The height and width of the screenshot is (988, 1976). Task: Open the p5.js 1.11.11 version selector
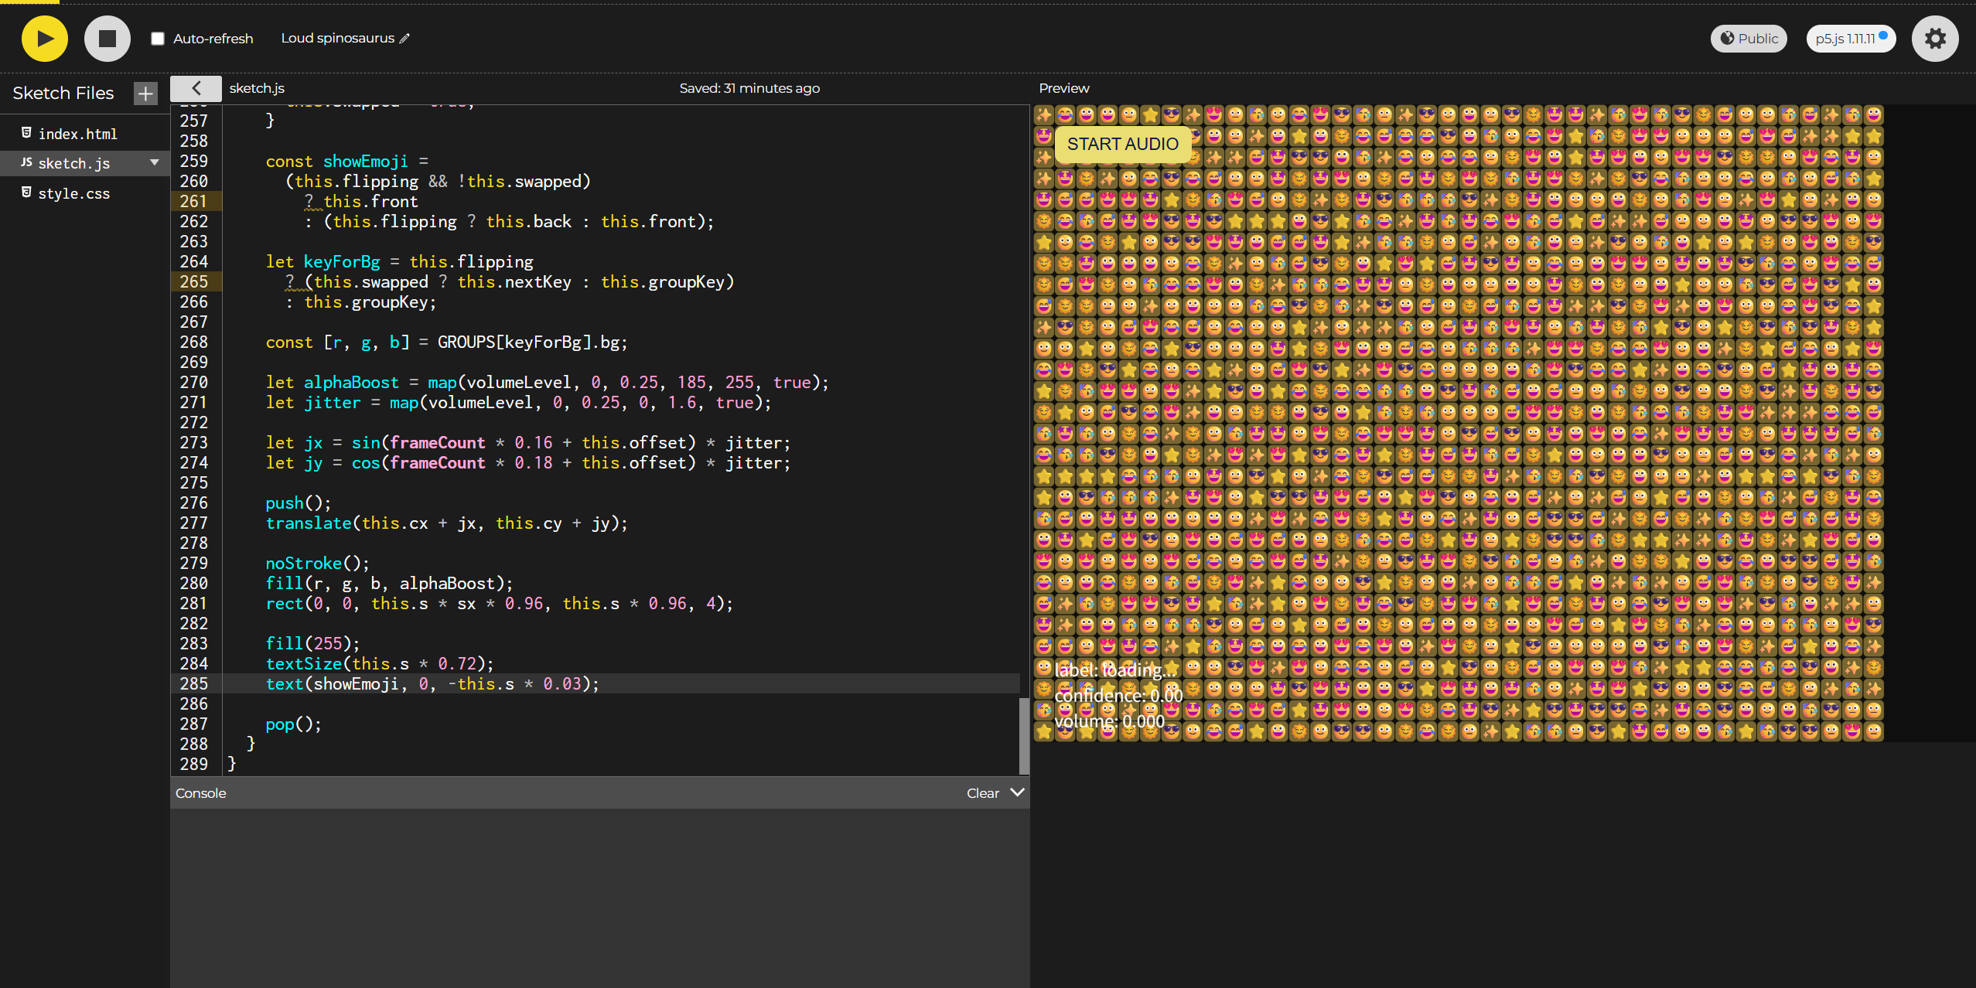point(1850,39)
